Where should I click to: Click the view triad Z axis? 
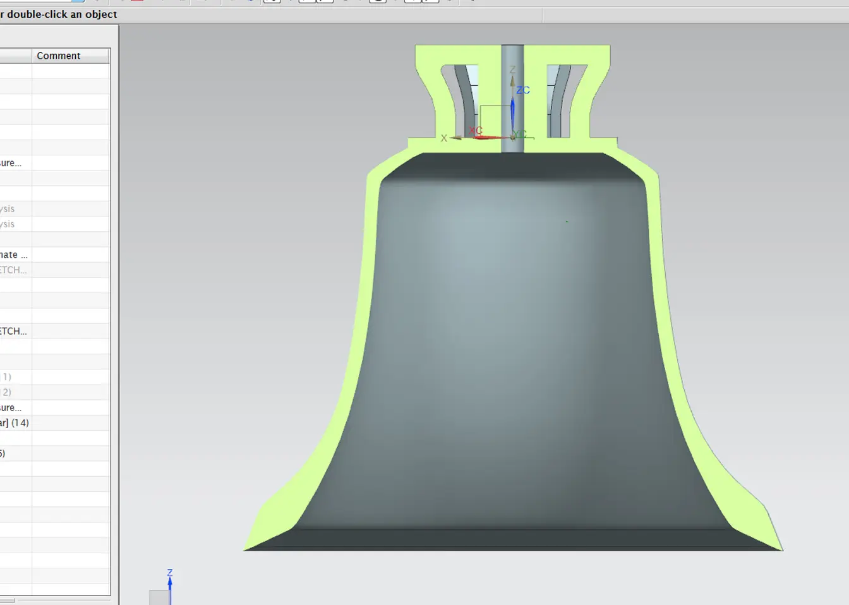169,585
